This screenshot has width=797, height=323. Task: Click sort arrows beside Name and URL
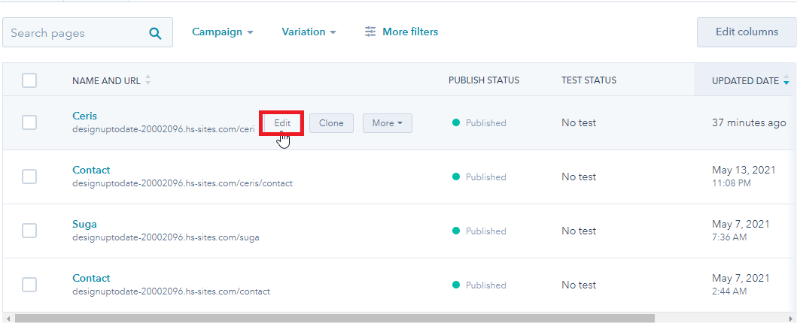(148, 80)
